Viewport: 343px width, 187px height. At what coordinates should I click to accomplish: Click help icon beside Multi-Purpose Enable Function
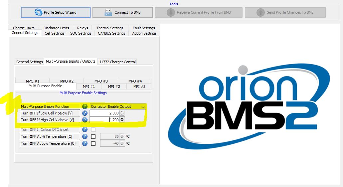pyautogui.click(x=85, y=106)
